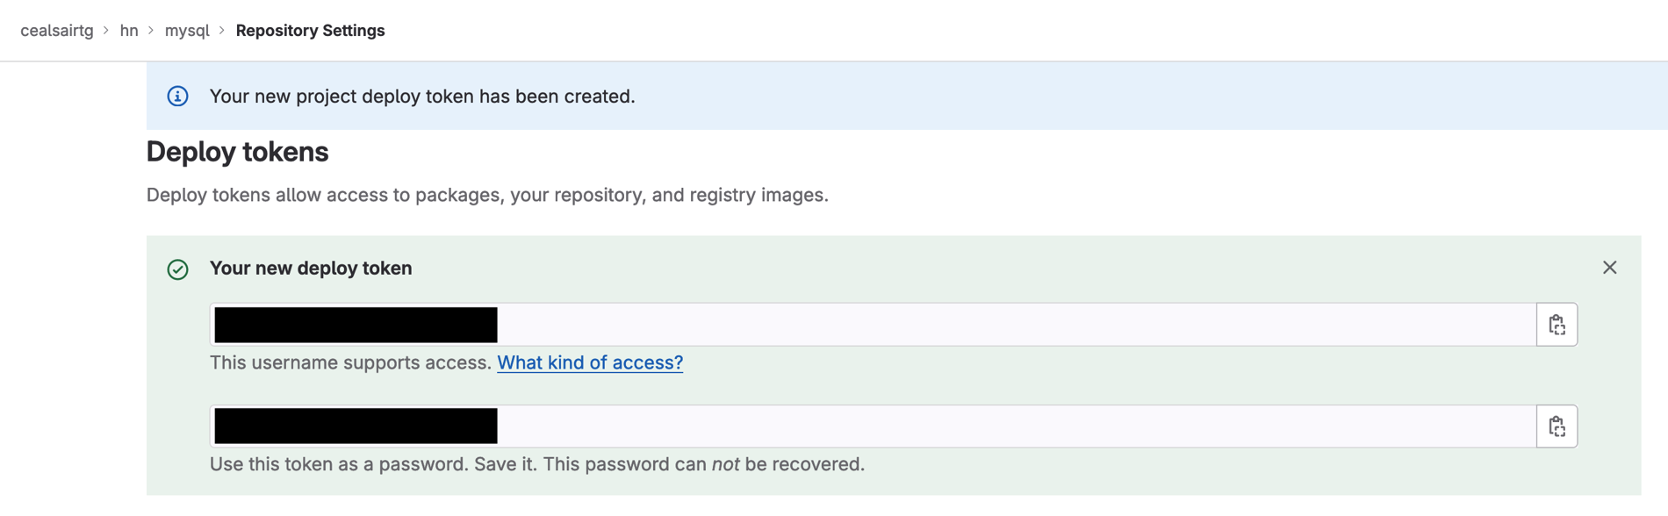Select Repository Settings in the breadcrumb
This screenshot has width=1668, height=516.
pos(310,30)
